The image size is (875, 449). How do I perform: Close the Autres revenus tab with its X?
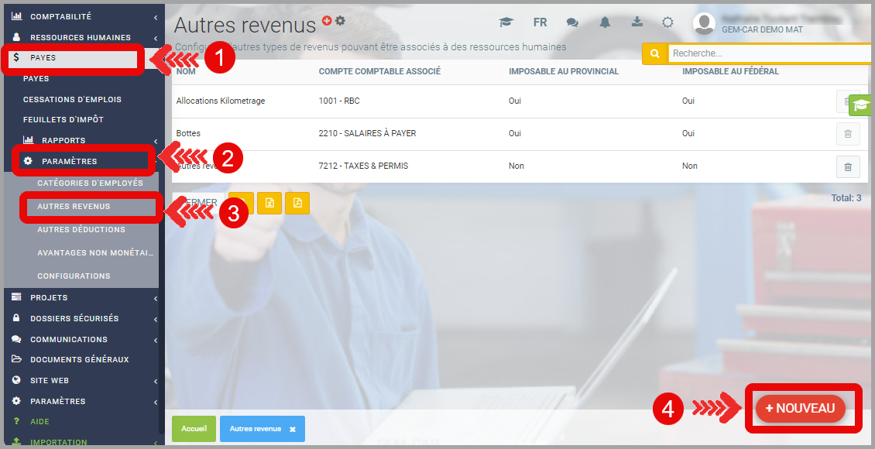(x=293, y=429)
